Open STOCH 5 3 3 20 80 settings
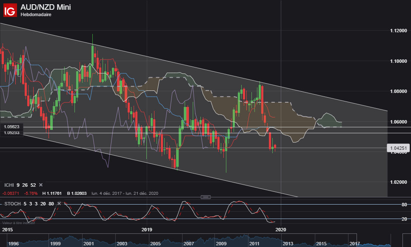Screen dimensions: 411x247 click(29, 204)
